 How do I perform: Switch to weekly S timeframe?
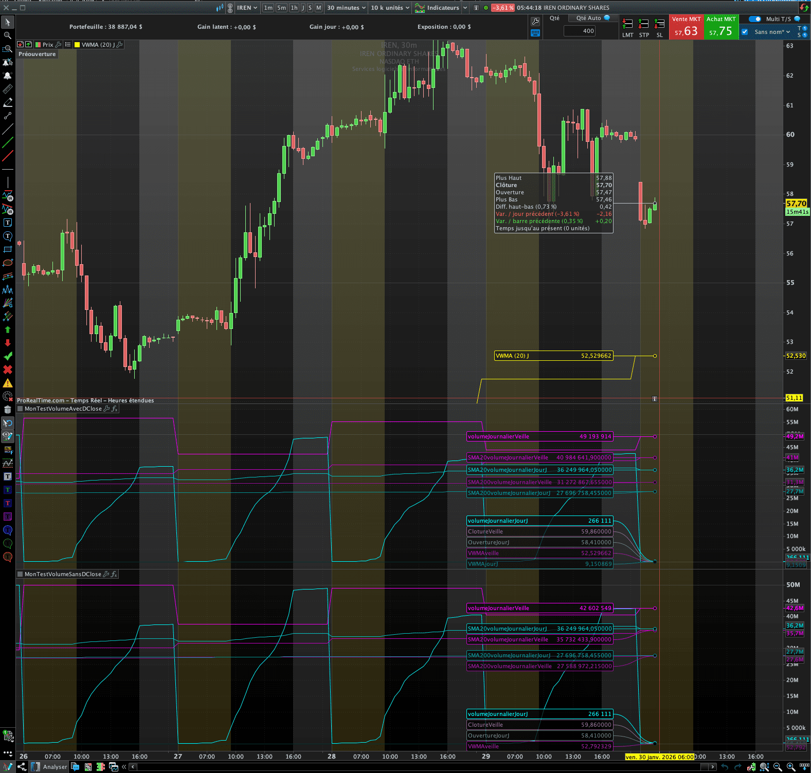[x=310, y=8]
